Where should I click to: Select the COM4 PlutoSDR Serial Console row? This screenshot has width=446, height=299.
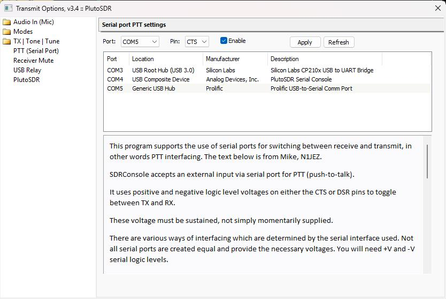click(x=241, y=79)
